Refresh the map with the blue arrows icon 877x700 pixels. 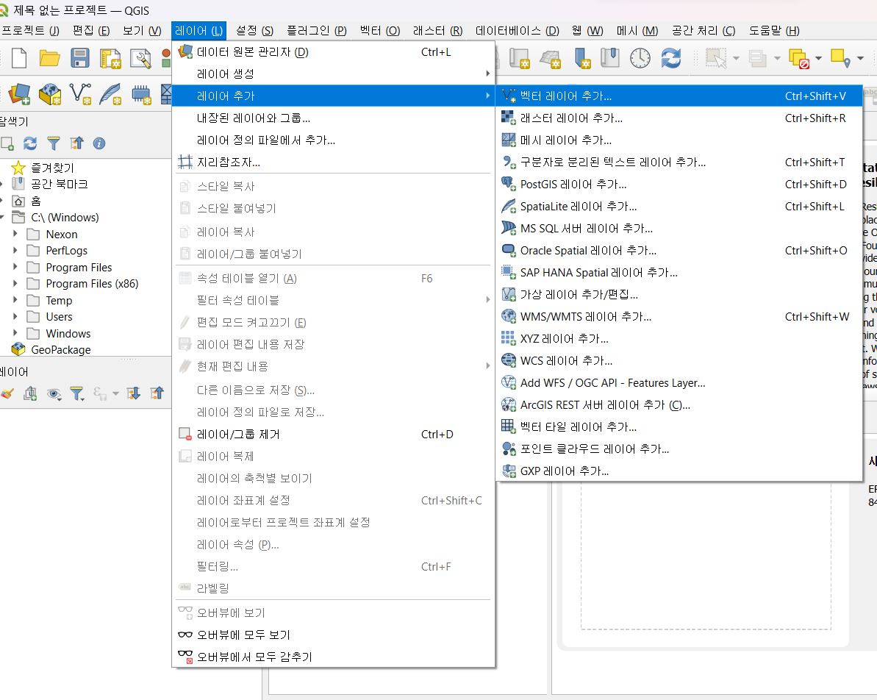click(x=670, y=58)
